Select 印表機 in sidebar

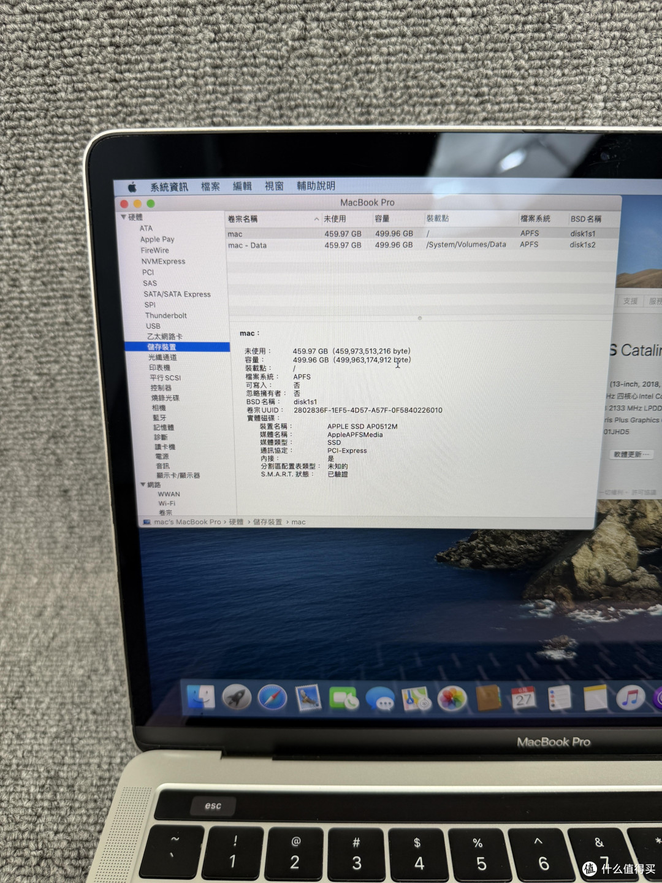pos(160,368)
